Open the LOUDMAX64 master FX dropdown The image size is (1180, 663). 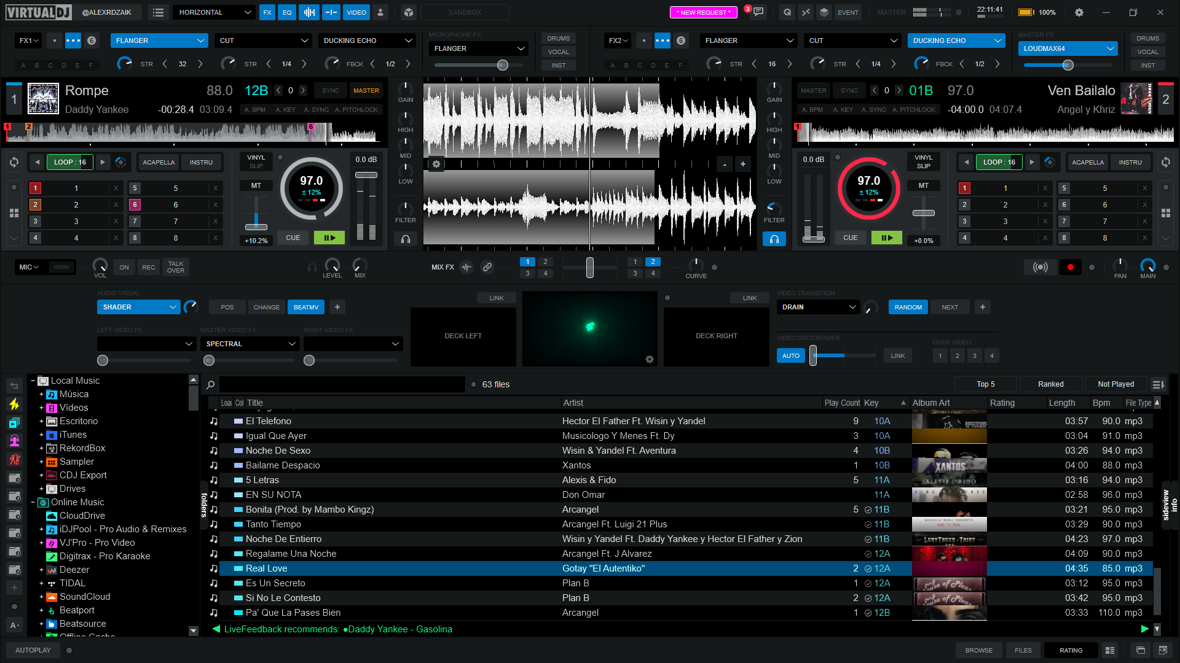coord(1068,48)
